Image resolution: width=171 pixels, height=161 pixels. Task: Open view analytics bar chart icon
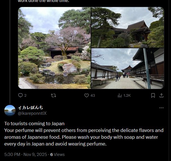click(x=120, y=96)
